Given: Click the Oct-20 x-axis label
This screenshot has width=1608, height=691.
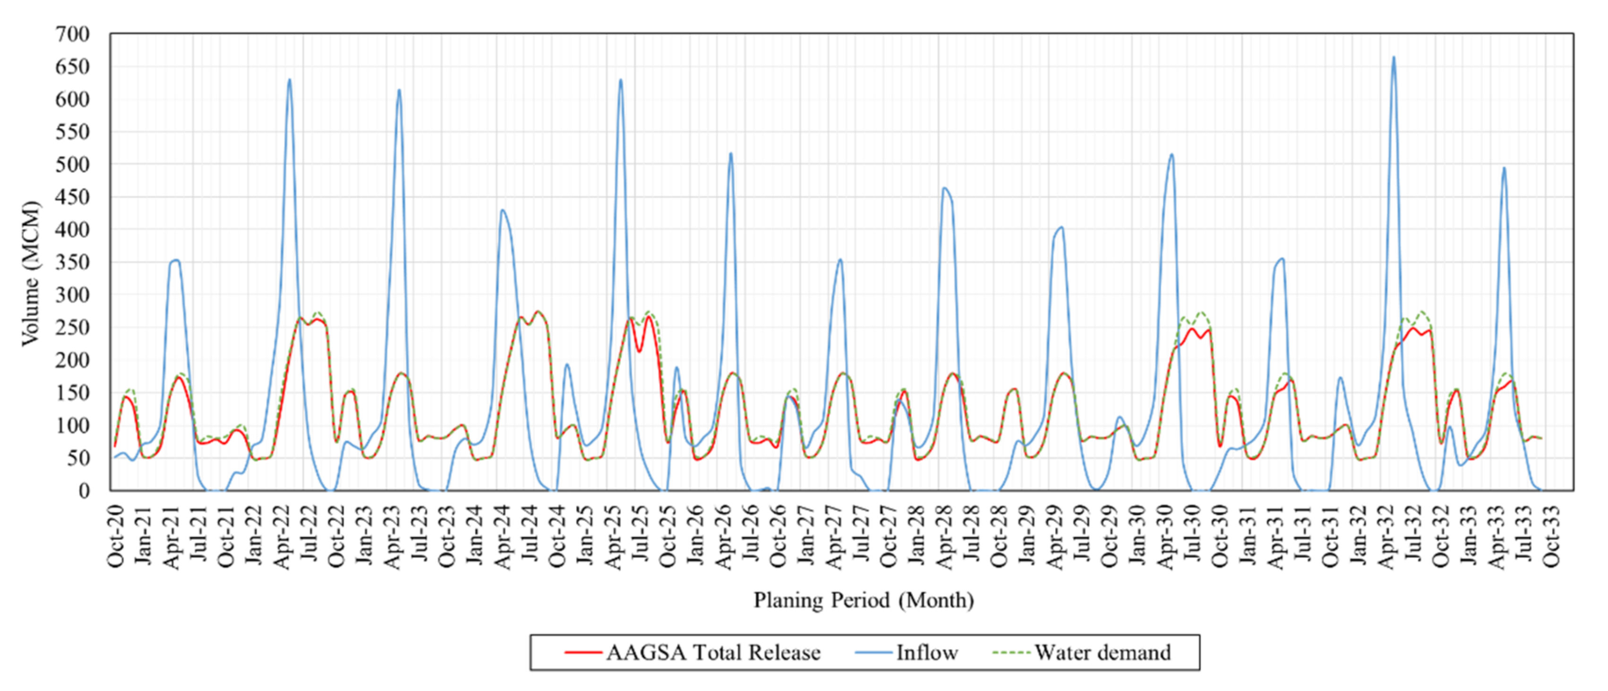Looking at the screenshot, I should [x=116, y=536].
